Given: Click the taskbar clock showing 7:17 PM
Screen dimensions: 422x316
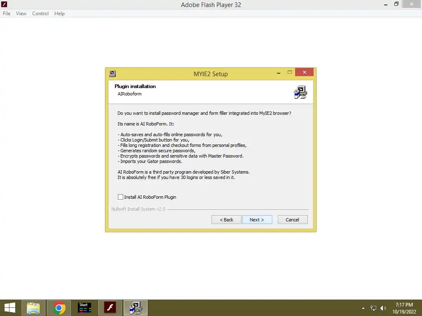Looking at the screenshot, I should click(x=404, y=308).
